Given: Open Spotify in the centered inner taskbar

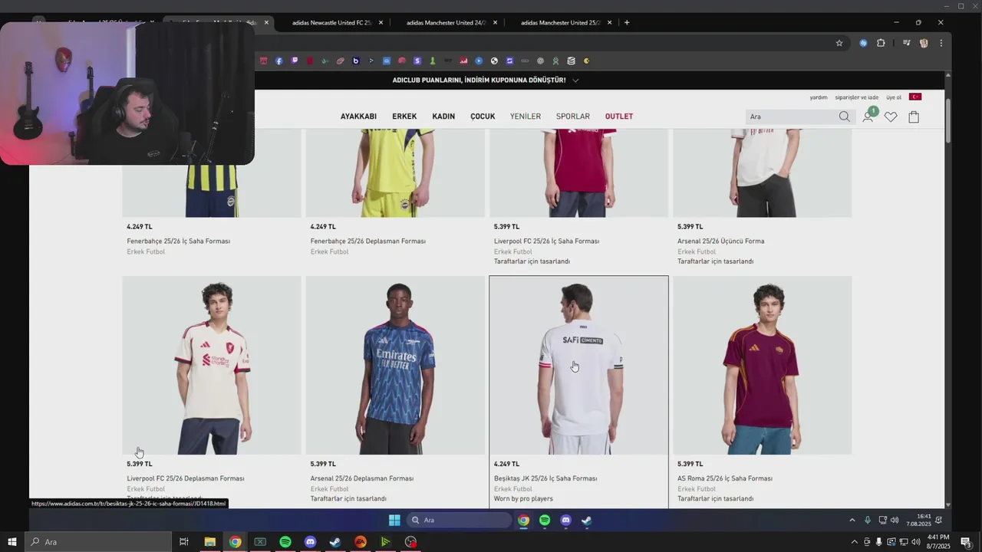Looking at the screenshot, I should (545, 520).
